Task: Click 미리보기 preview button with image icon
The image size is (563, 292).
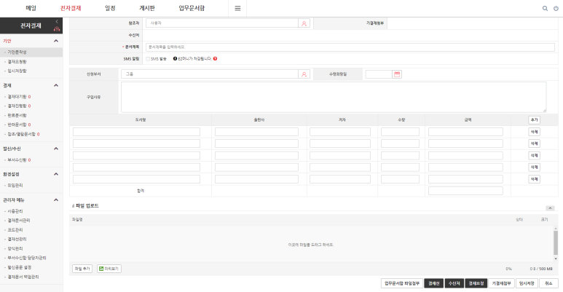Action: (x=109, y=269)
